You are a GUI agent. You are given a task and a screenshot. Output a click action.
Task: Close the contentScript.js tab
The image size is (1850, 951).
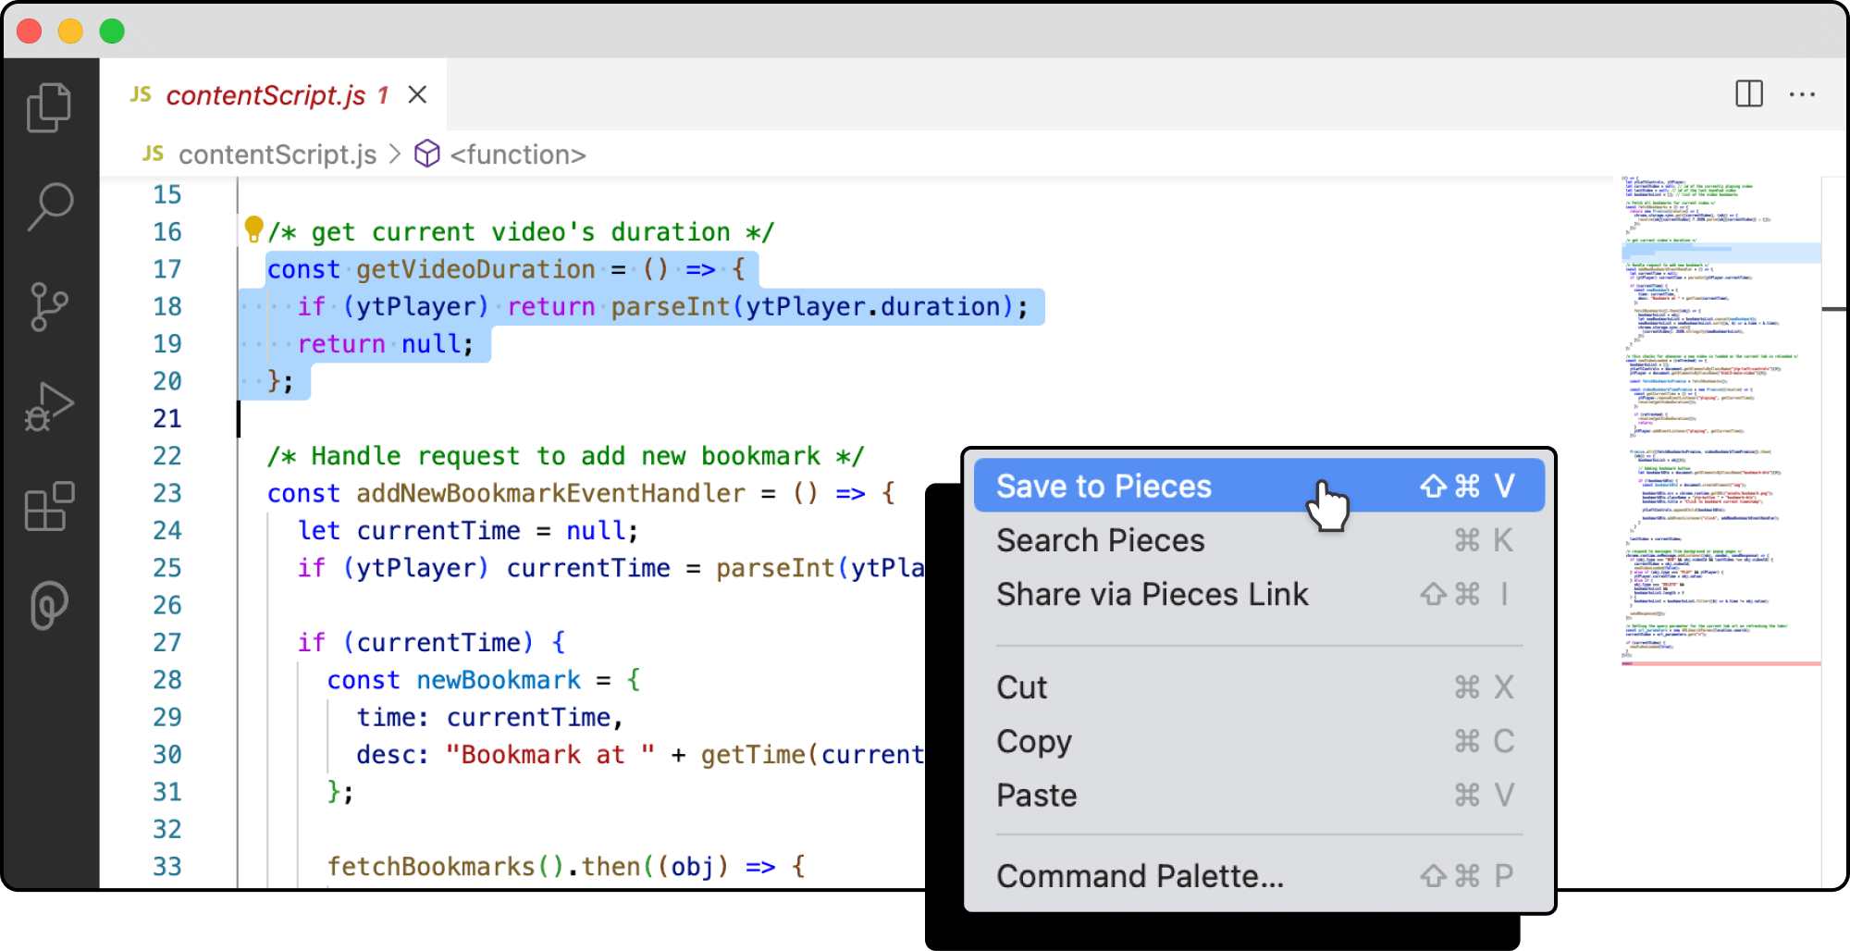tap(417, 94)
